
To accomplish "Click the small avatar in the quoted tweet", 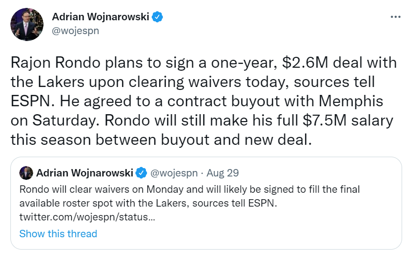I will [26, 173].
